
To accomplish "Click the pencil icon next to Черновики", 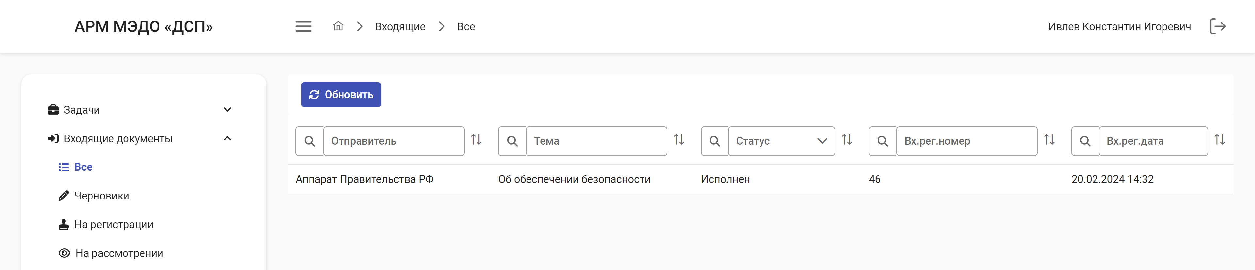I will click(64, 196).
